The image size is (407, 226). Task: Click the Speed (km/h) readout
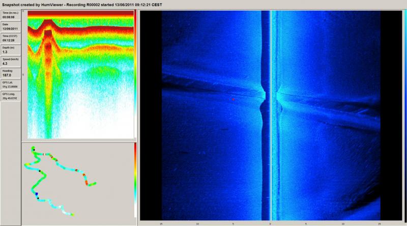(11, 63)
